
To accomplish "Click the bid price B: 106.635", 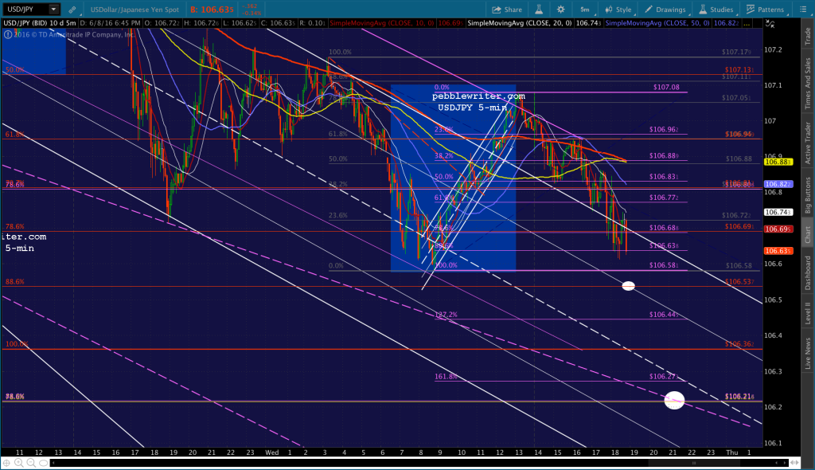I will (212, 10).
